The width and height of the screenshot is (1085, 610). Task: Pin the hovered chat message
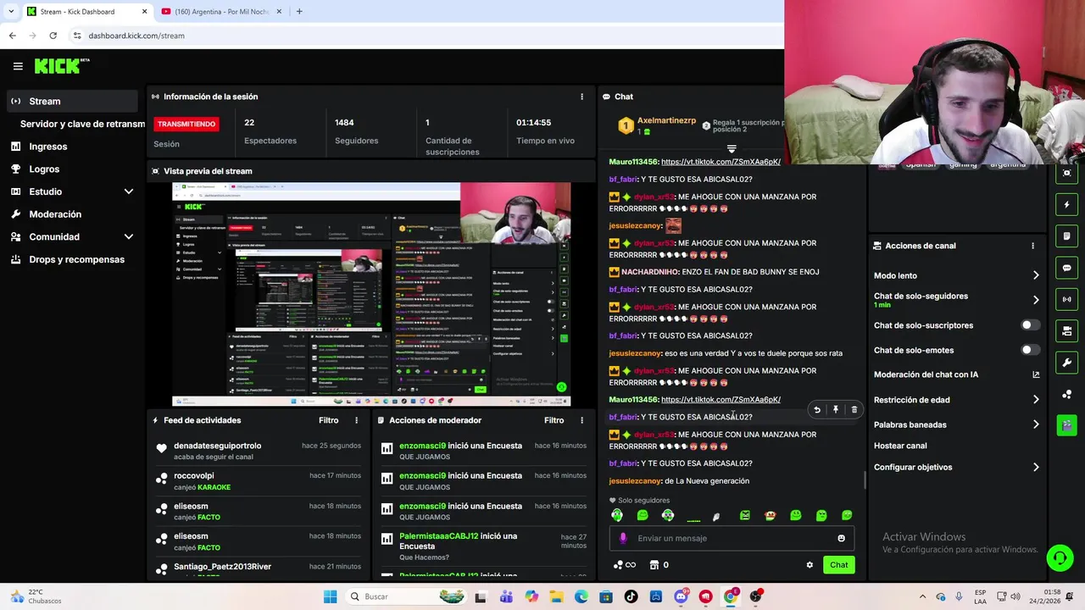click(835, 410)
